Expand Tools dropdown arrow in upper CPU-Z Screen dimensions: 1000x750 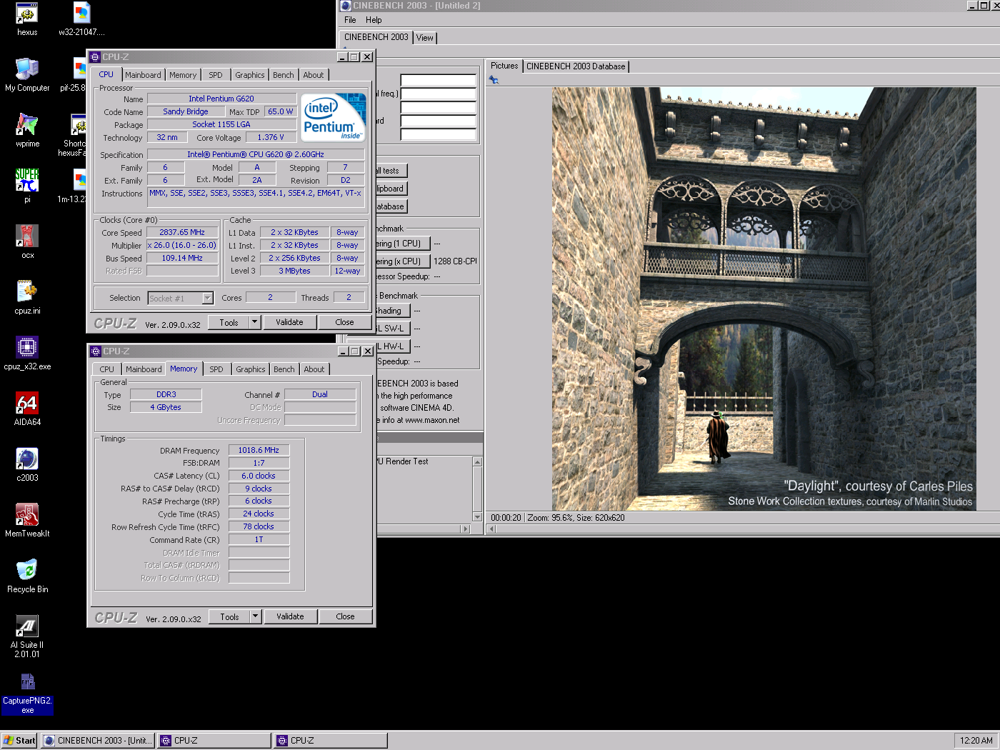click(254, 322)
